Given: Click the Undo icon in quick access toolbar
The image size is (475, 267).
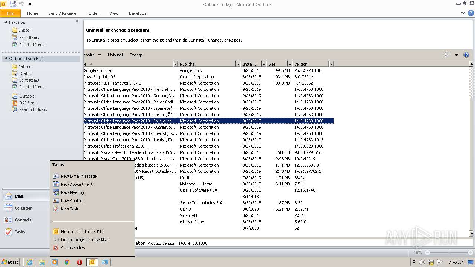Looking at the screenshot, I should coord(21,4).
